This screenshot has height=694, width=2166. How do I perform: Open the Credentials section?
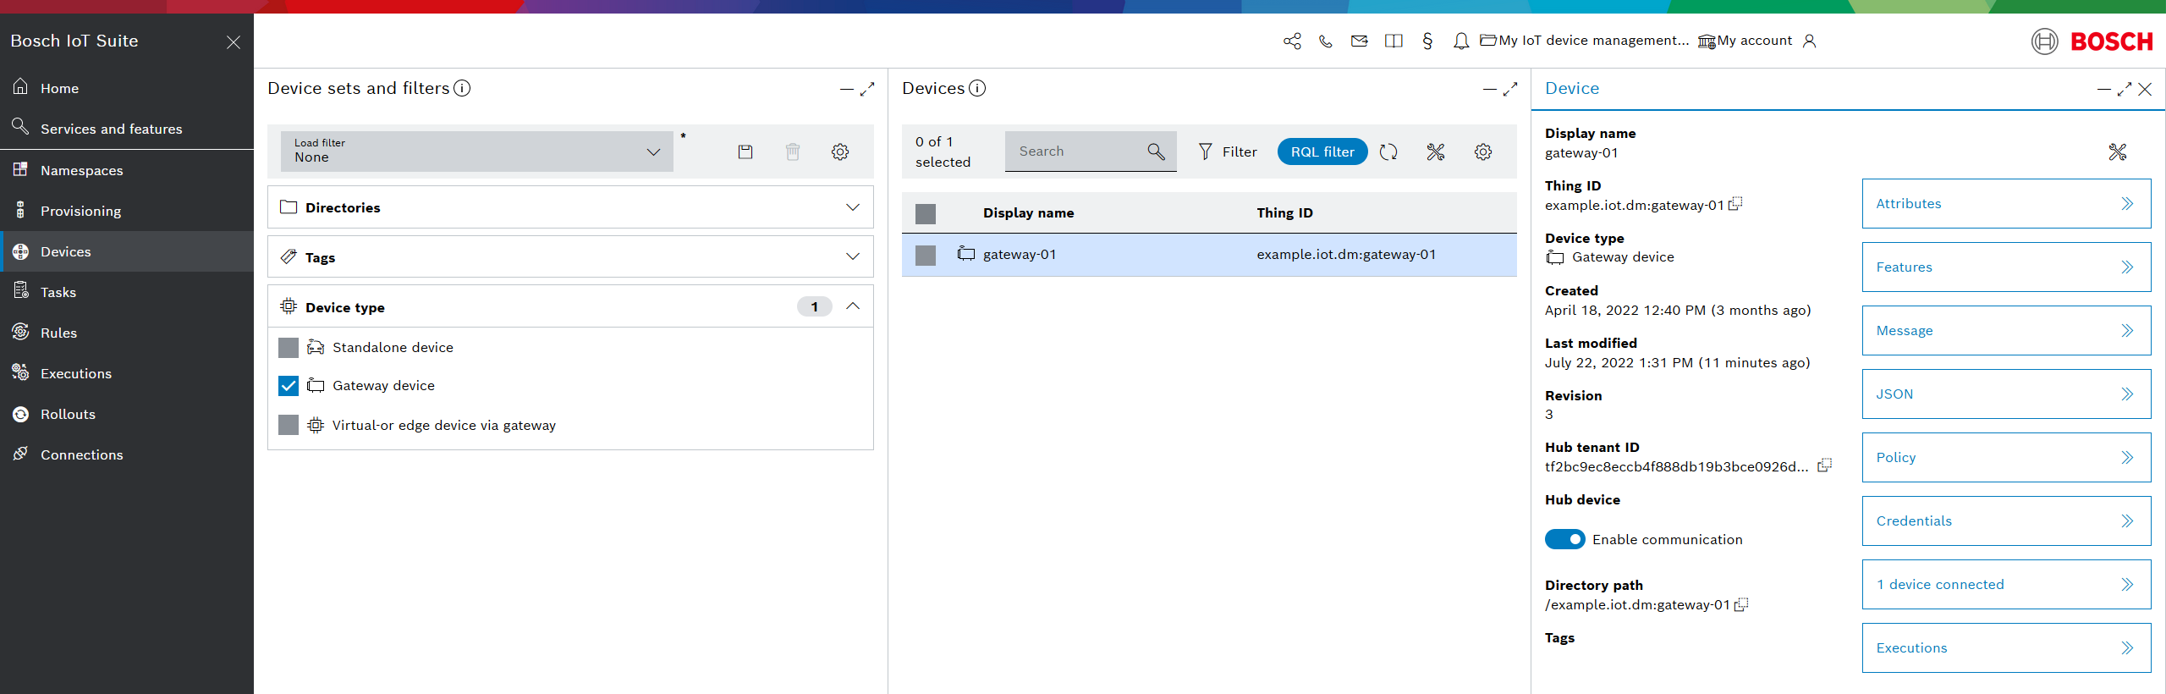point(2006,520)
